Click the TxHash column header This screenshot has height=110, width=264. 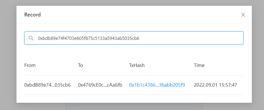137,65
